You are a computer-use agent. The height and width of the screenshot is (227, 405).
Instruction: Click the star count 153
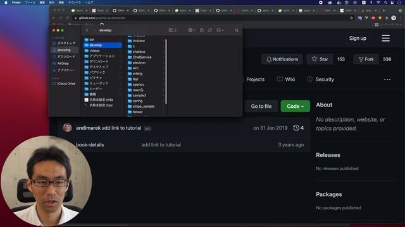pyautogui.click(x=341, y=59)
